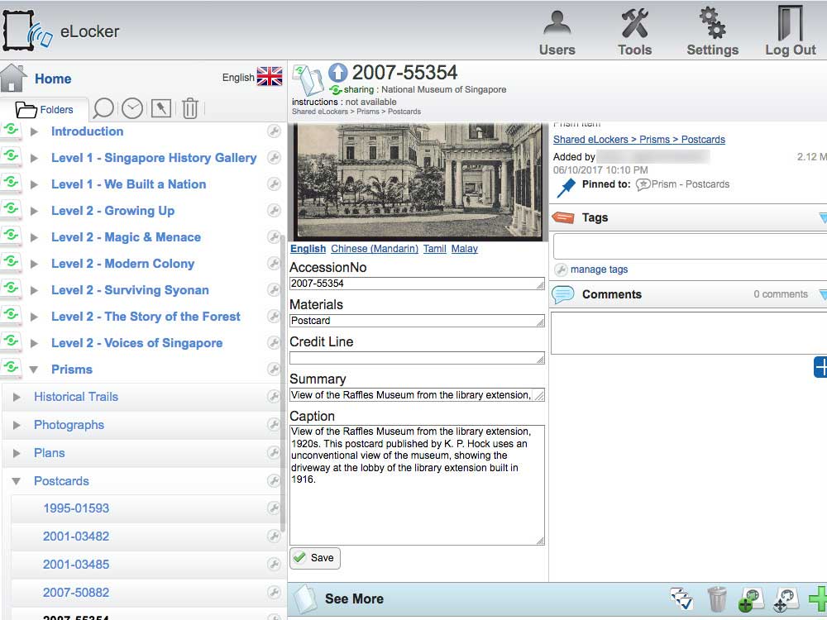Collapse the Prisms folder arrow
The width and height of the screenshot is (827, 620).
tap(34, 370)
